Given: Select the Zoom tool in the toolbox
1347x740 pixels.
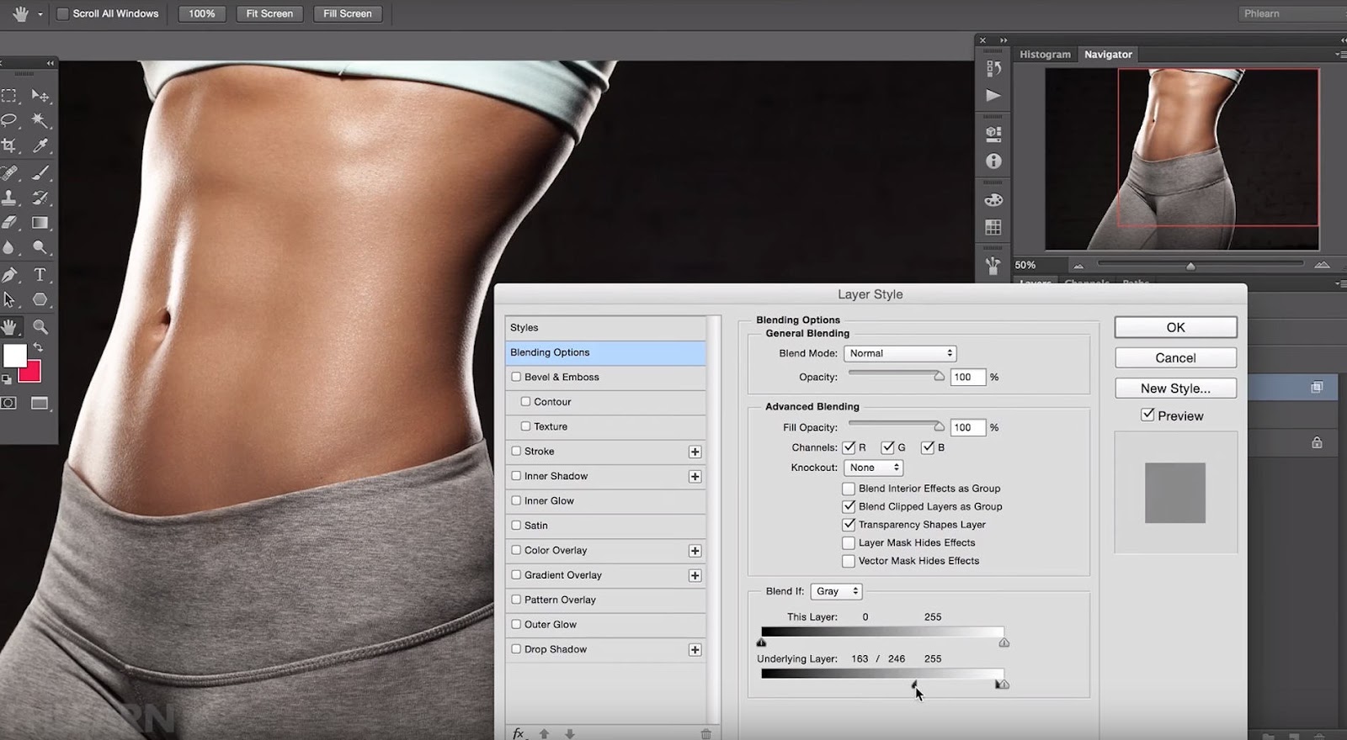Looking at the screenshot, I should point(40,326).
